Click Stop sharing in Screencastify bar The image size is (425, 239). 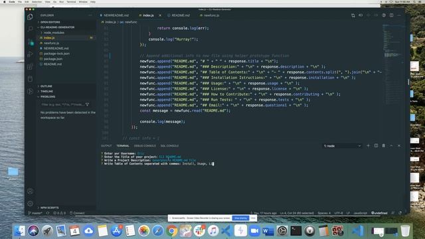240,218
